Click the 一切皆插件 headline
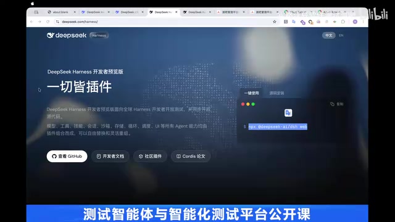 pos(80,87)
